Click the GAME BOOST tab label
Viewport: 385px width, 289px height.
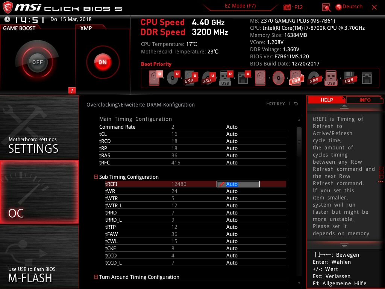click(19, 28)
